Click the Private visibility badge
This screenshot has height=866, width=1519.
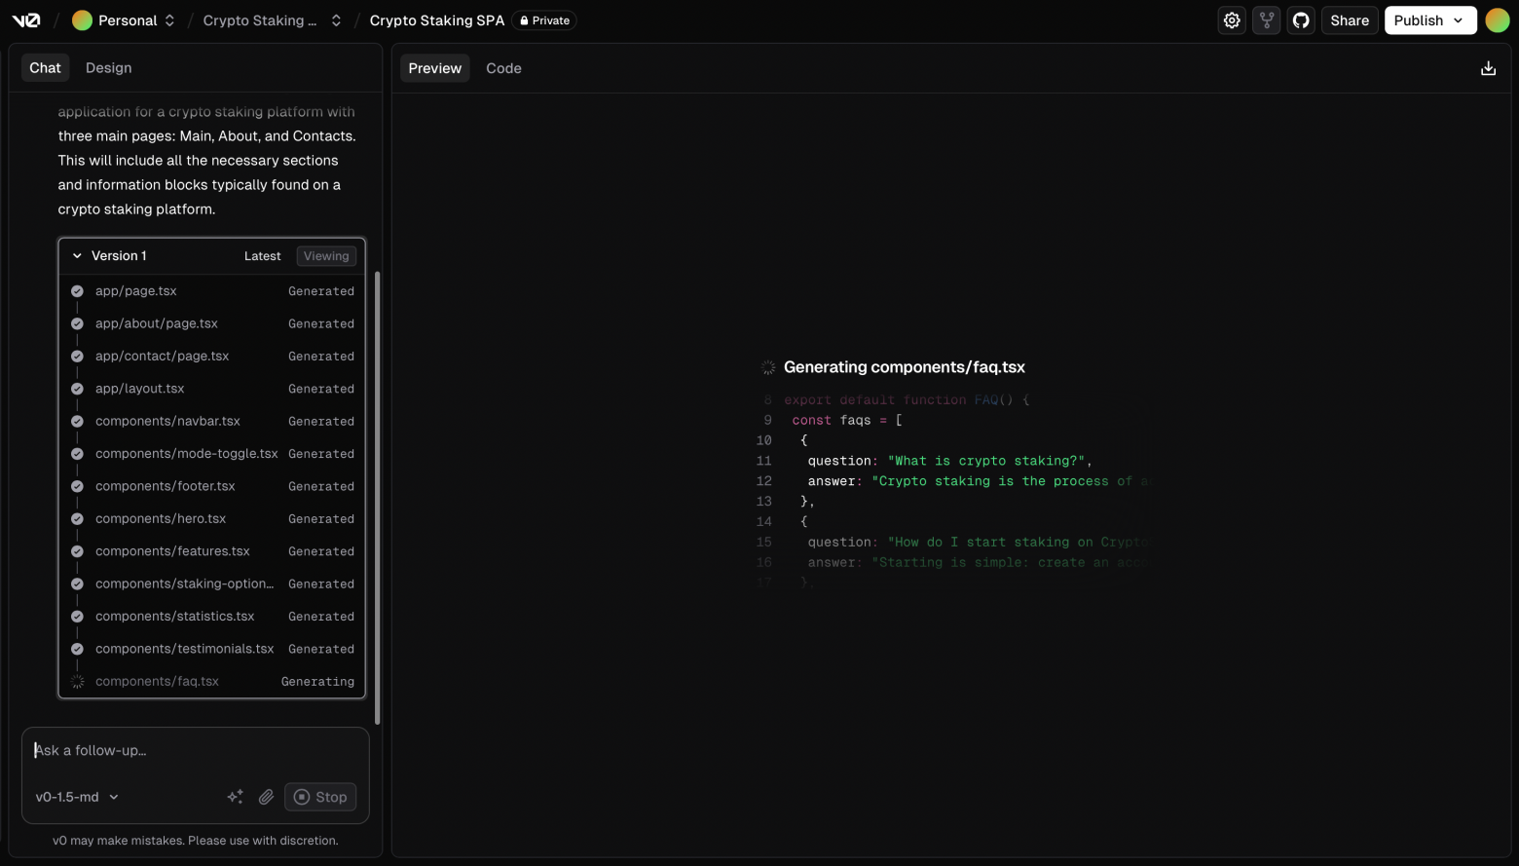click(543, 19)
